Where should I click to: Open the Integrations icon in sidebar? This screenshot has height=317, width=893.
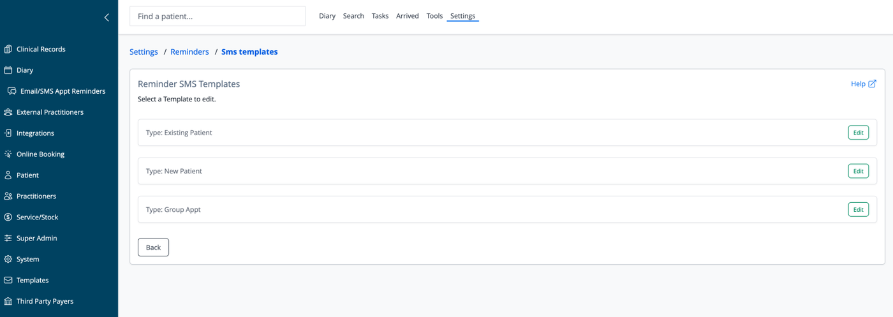point(8,133)
